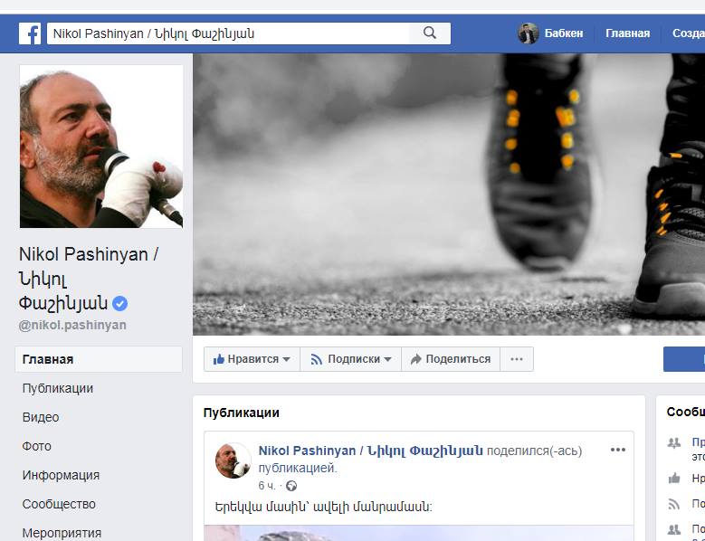The height and width of the screenshot is (541, 705).
Task: Open Публикации in the left sidebar
Action: click(x=58, y=388)
